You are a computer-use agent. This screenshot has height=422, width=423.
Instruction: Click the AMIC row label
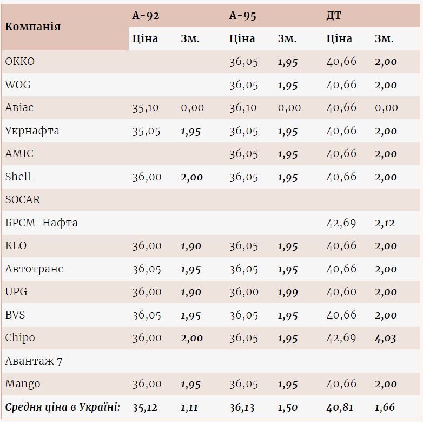click(x=19, y=154)
